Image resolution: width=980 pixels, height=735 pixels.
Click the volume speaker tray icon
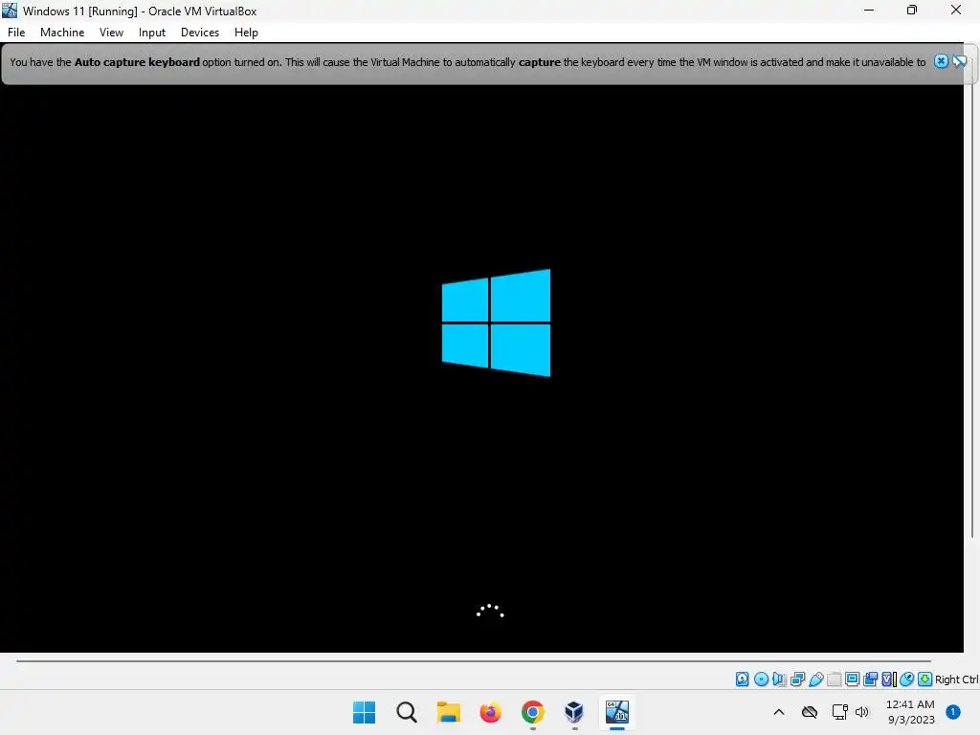tap(862, 712)
